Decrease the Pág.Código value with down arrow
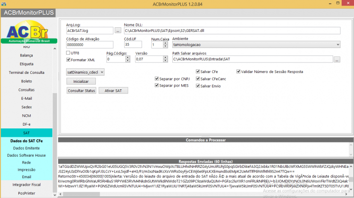Viewport: 354px width, 198px height. coord(128,61)
